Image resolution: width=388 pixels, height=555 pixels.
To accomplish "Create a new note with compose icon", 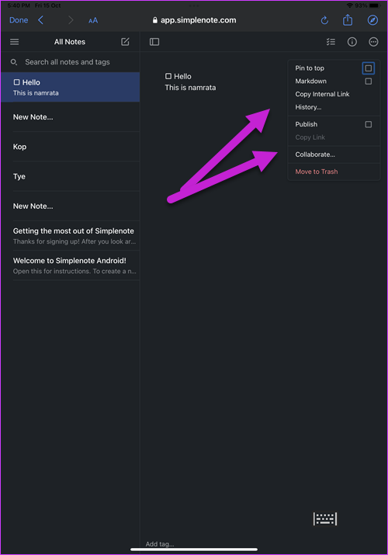I will [x=125, y=42].
